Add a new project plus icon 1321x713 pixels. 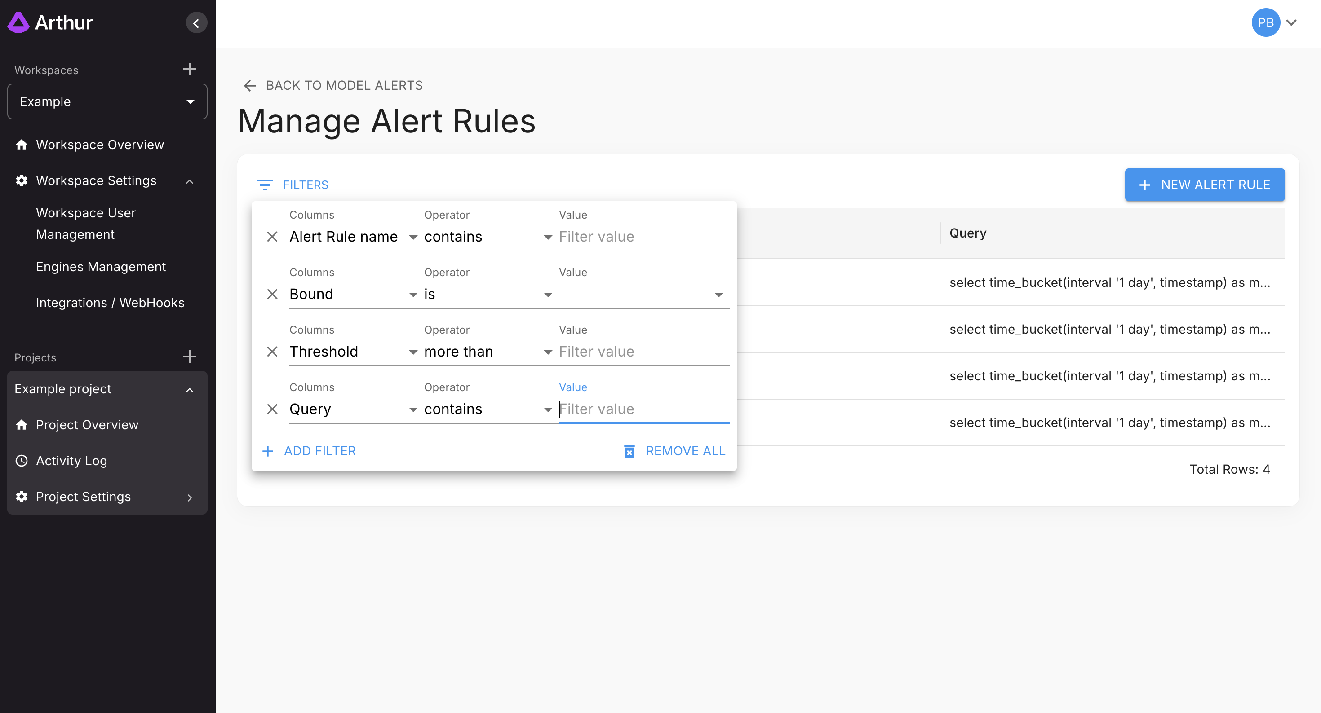189,357
